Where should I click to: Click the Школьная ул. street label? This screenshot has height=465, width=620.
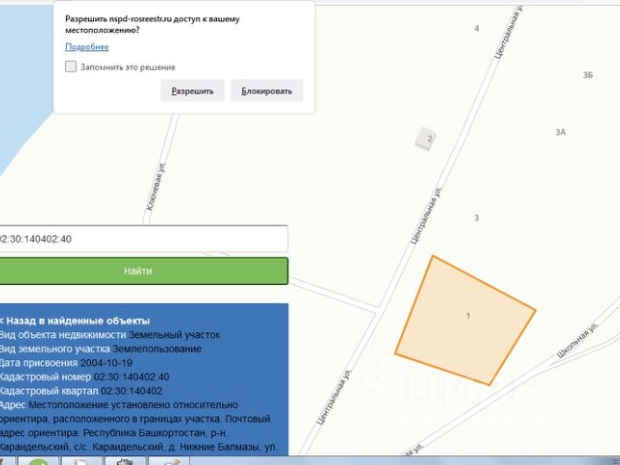[x=577, y=340]
